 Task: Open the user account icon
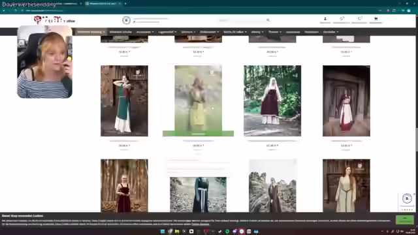click(x=325, y=19)
